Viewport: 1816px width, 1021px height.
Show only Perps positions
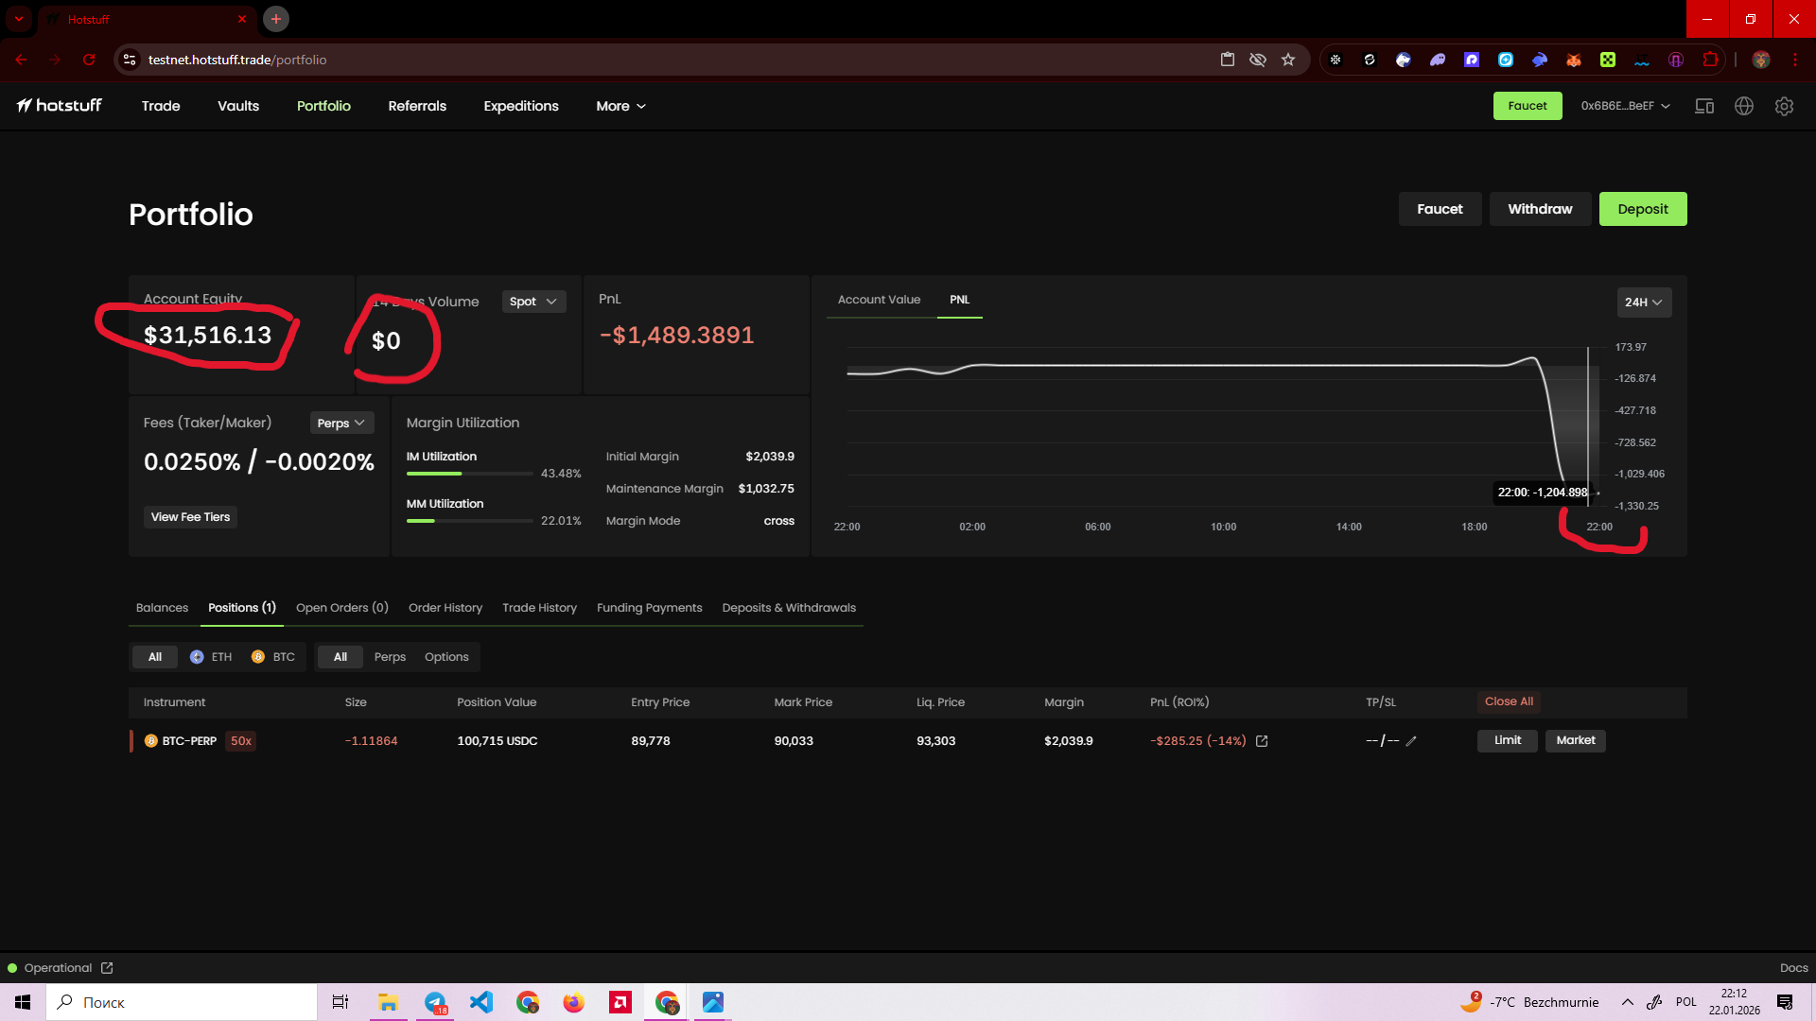pos(390,657)
